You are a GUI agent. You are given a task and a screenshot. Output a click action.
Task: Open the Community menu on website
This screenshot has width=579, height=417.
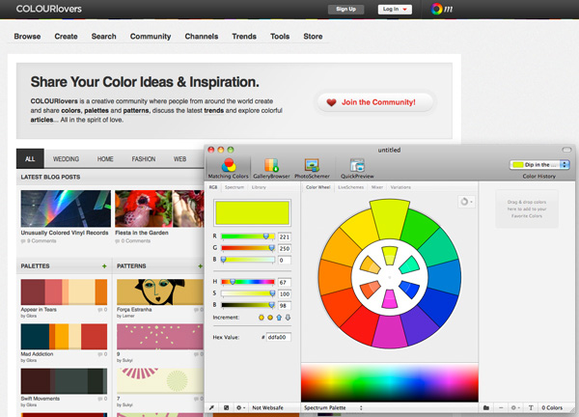click(151, 36)
